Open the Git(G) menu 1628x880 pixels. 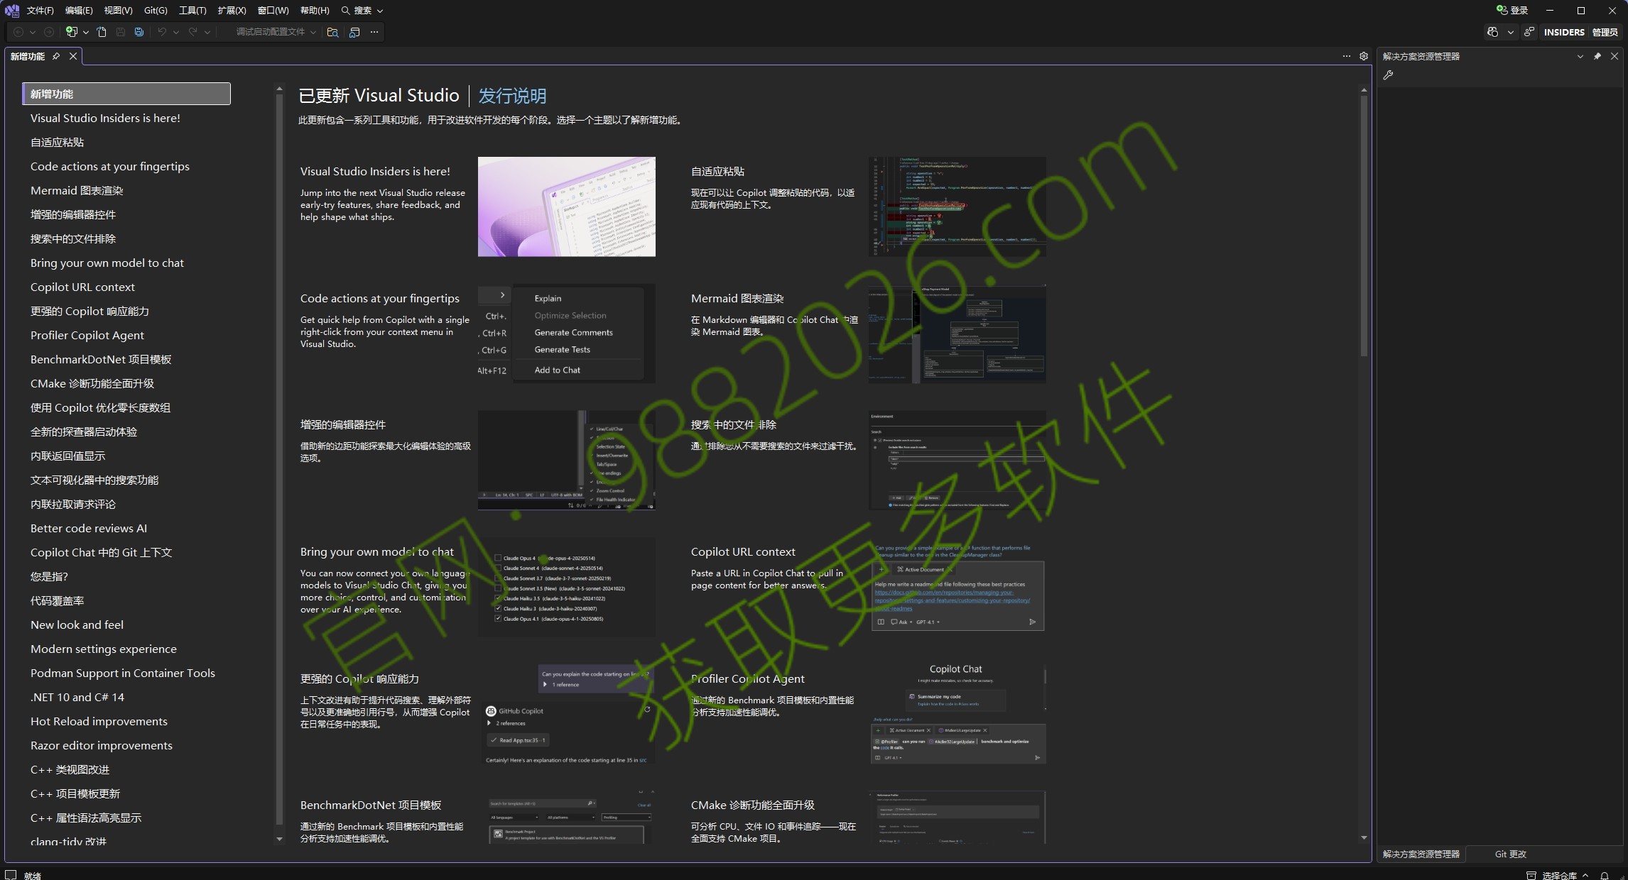156,10
